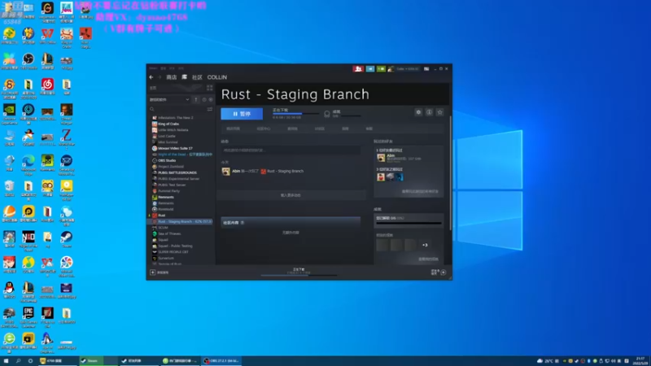Click the download progress bar beside pause
The height and width of the screenshot is (366, 651).
295,114
